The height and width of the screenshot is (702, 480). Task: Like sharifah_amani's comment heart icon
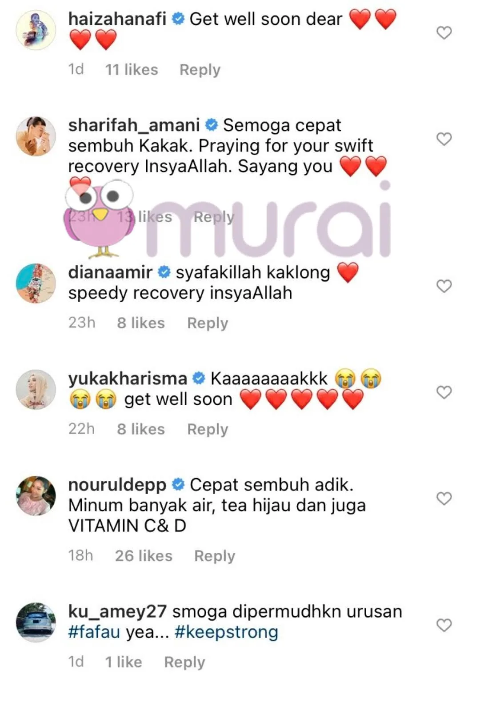[x=444, y=139]
